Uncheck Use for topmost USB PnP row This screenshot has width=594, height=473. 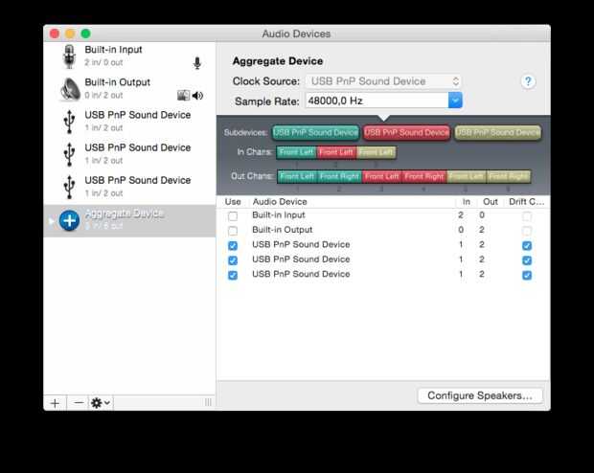tap(233, 245)
